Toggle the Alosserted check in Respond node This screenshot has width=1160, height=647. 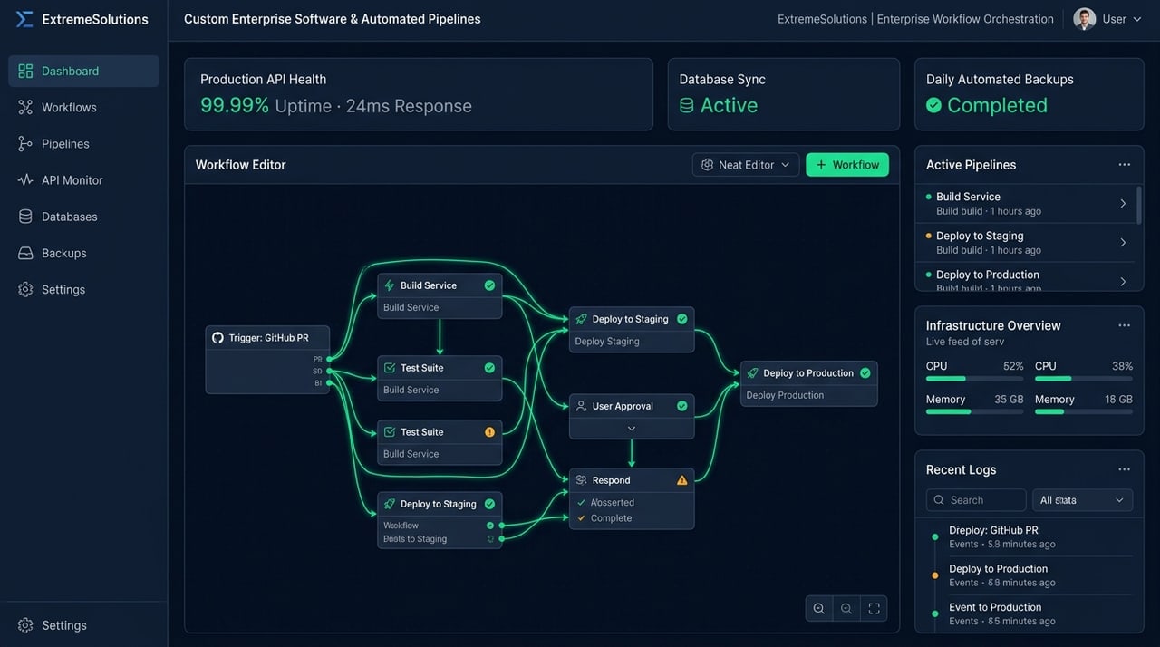[x=581, y=502]
